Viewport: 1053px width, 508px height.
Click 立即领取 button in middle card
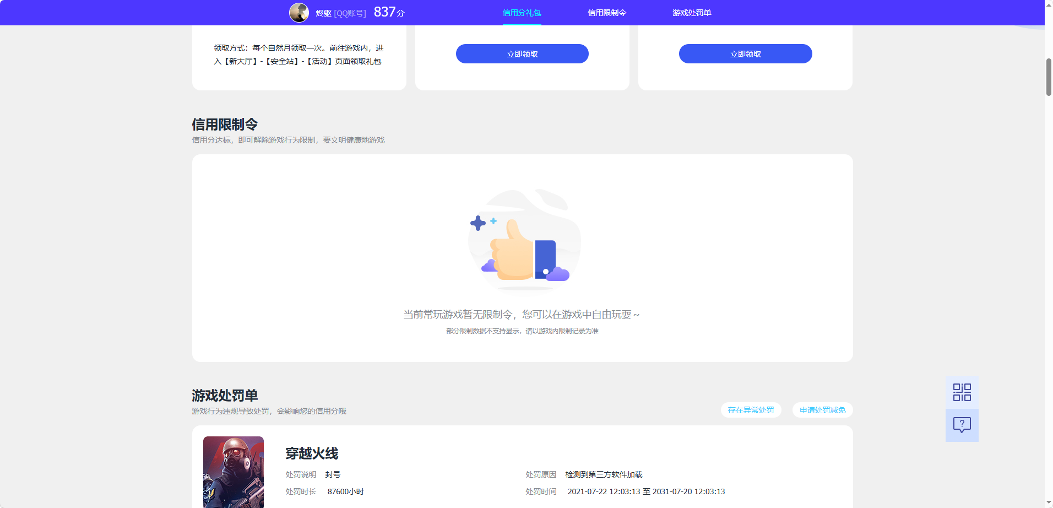[522, 54]
